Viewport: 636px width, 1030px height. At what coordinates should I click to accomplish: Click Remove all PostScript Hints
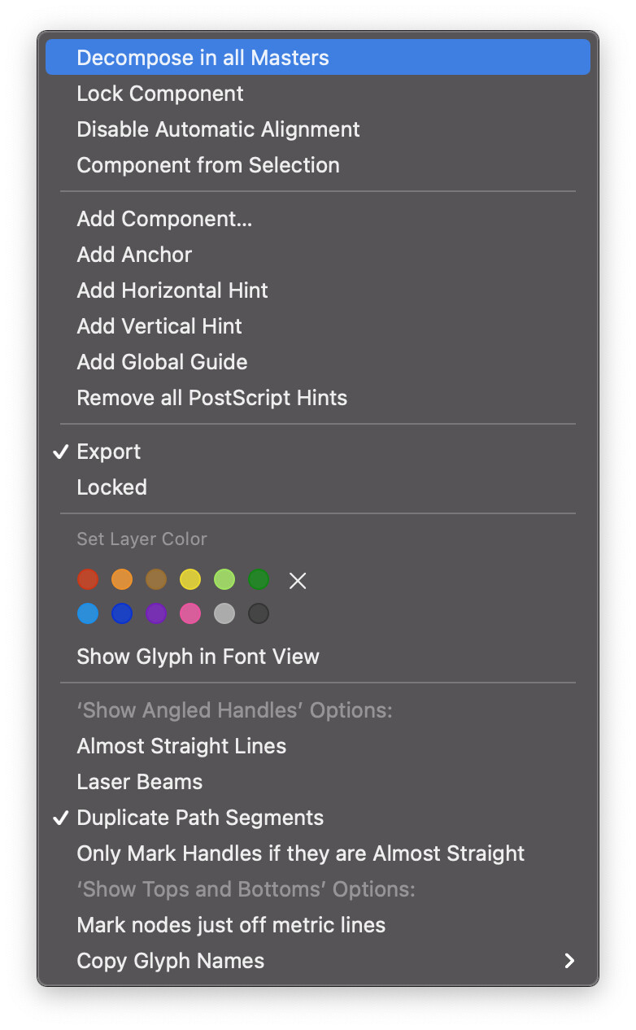point(211,398)
